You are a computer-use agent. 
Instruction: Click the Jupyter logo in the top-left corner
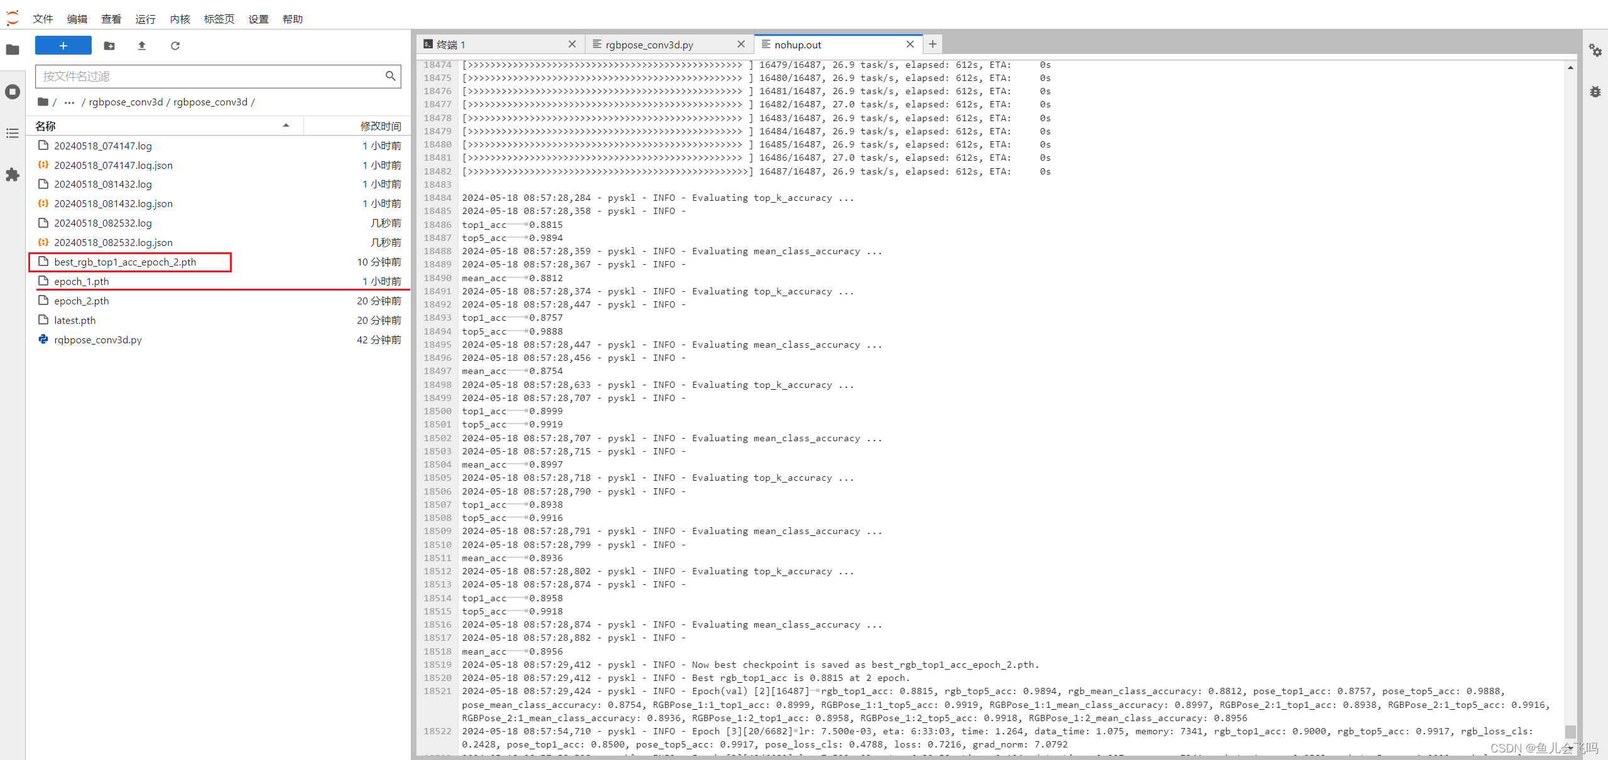pos(13,17)
